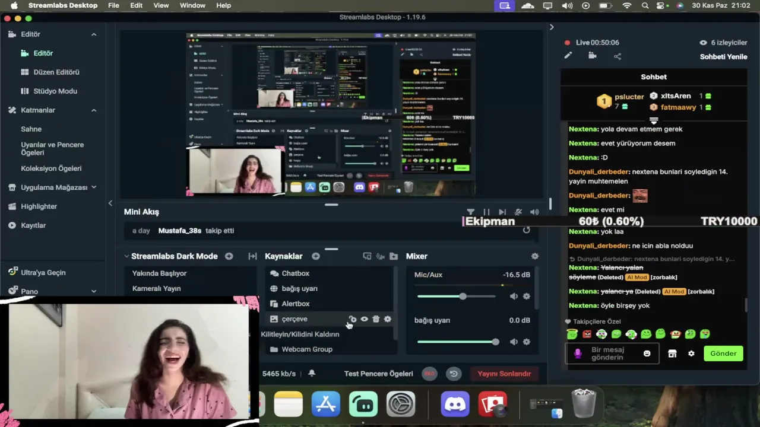Expand the Uygulama Mağazası section
Image resolution: width=760 pixels, height=427 pixels.
pos(94,187)
